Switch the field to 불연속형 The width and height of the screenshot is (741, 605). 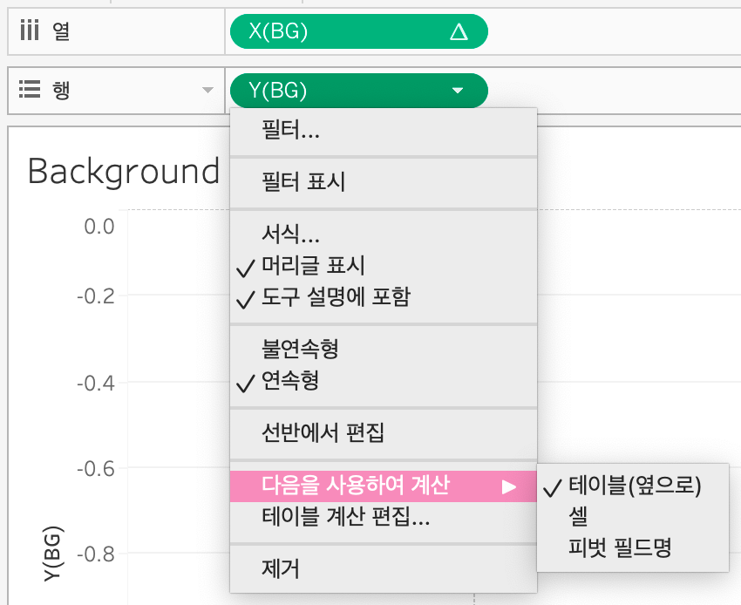click(384, 349)
